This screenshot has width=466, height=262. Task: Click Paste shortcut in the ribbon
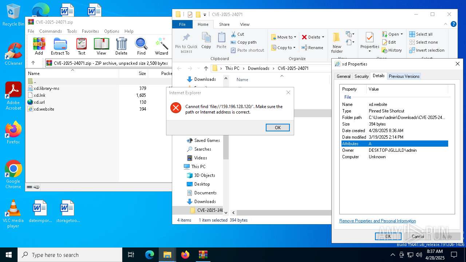coord(247,50)
